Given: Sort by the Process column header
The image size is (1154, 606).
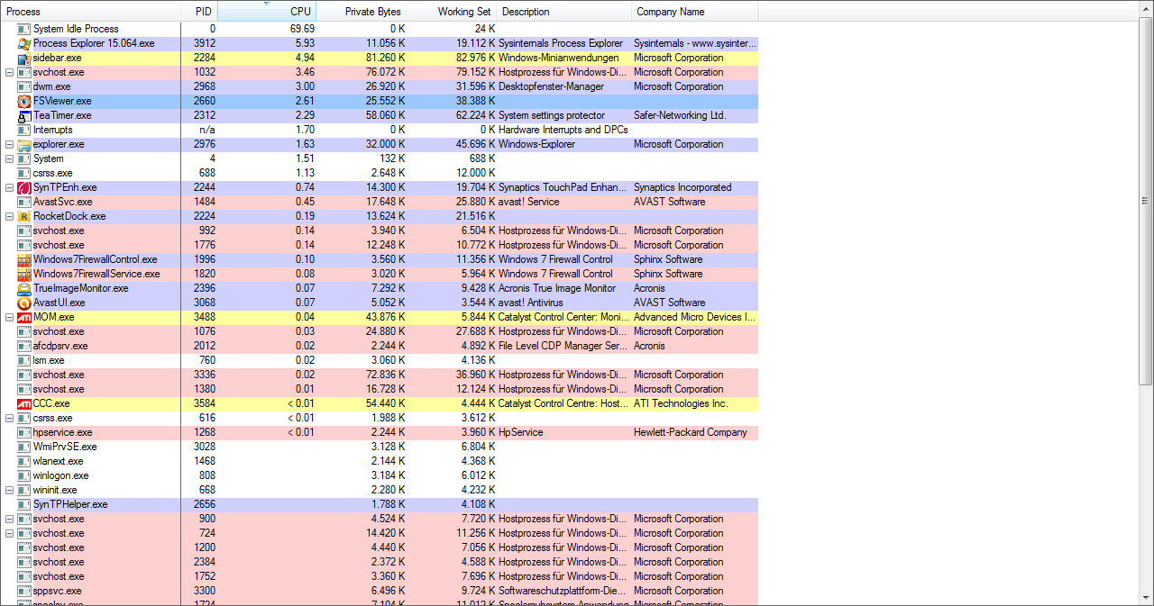Looking at the screenshot, I should (x=91, y=12).
